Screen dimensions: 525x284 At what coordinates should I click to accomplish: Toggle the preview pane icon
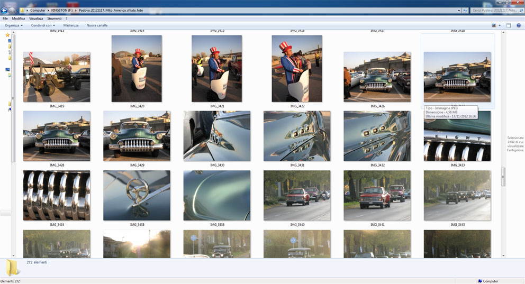pyautogui.click(x=509, y=25)
